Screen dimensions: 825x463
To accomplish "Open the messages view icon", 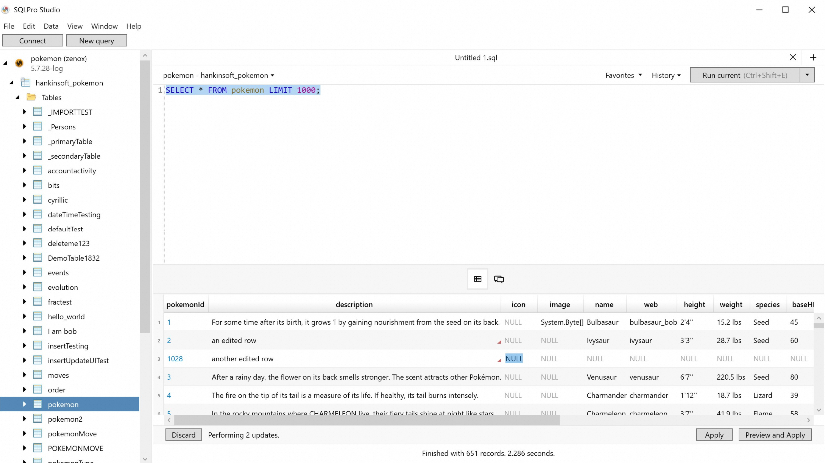I will [499, 279].
